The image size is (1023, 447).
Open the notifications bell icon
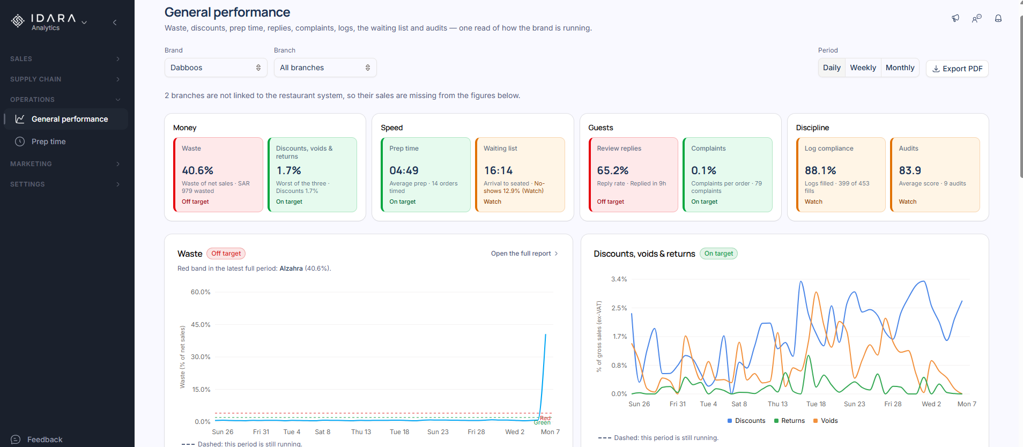(x=998, y=18)
